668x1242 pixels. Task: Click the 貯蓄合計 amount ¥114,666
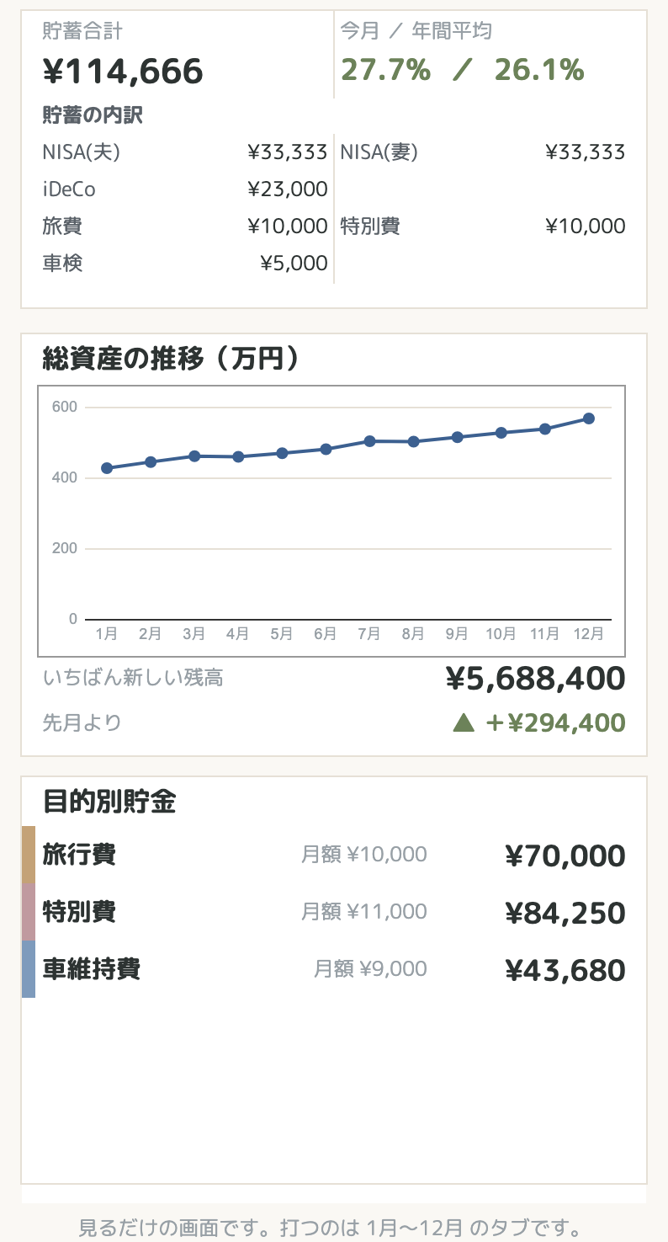pyautogui.click(x=123, y=72)
